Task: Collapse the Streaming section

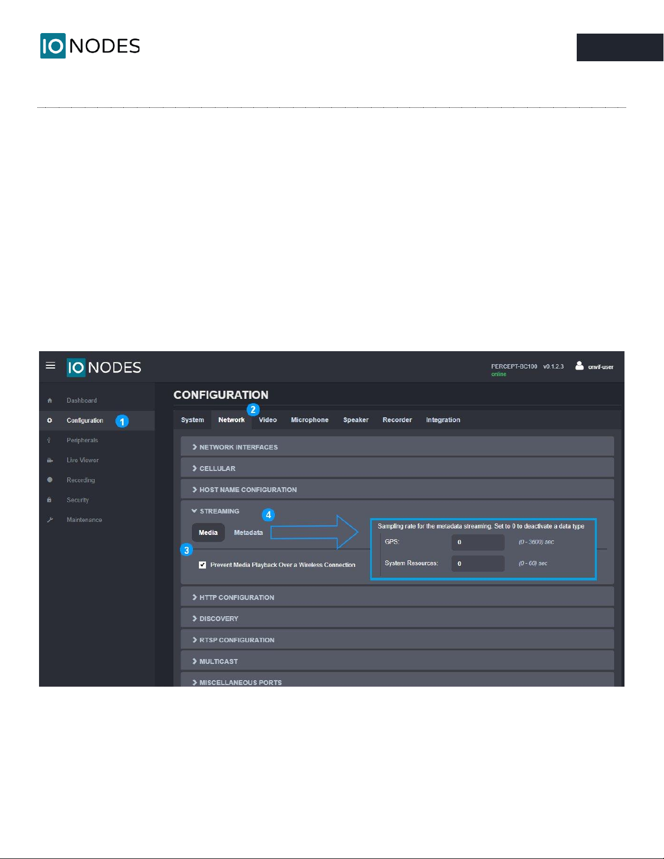Action: [219, 511]
